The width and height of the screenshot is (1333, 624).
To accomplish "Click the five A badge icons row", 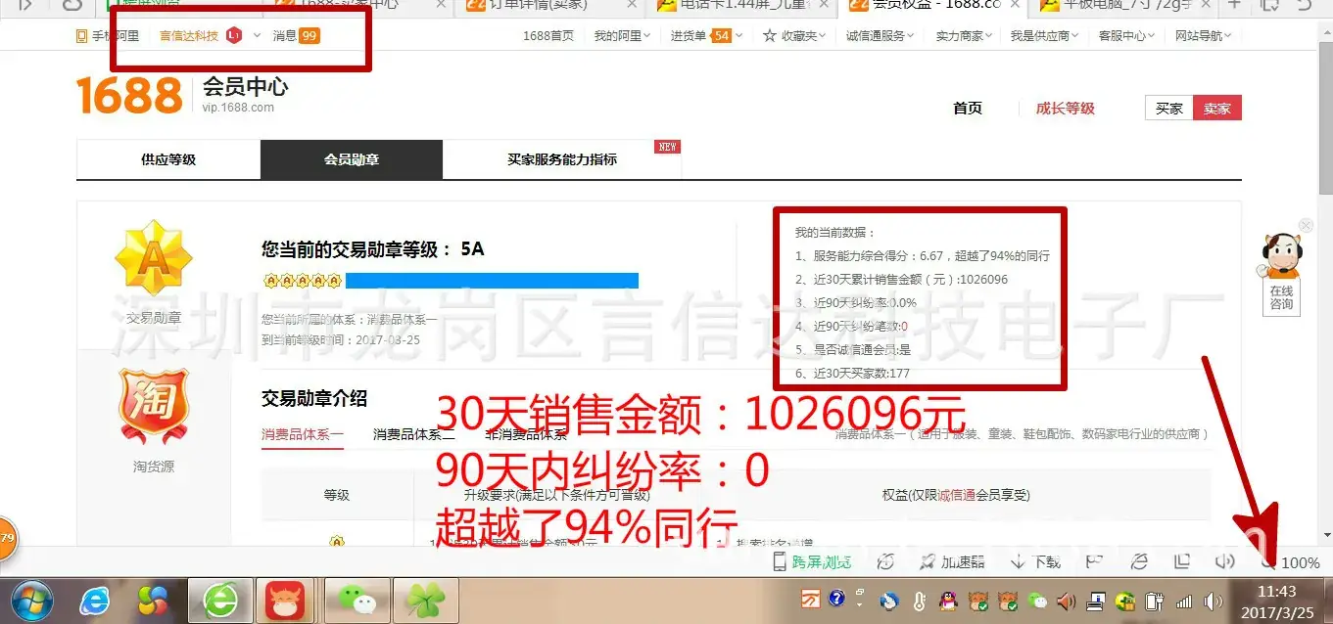I will coord(302,281).
